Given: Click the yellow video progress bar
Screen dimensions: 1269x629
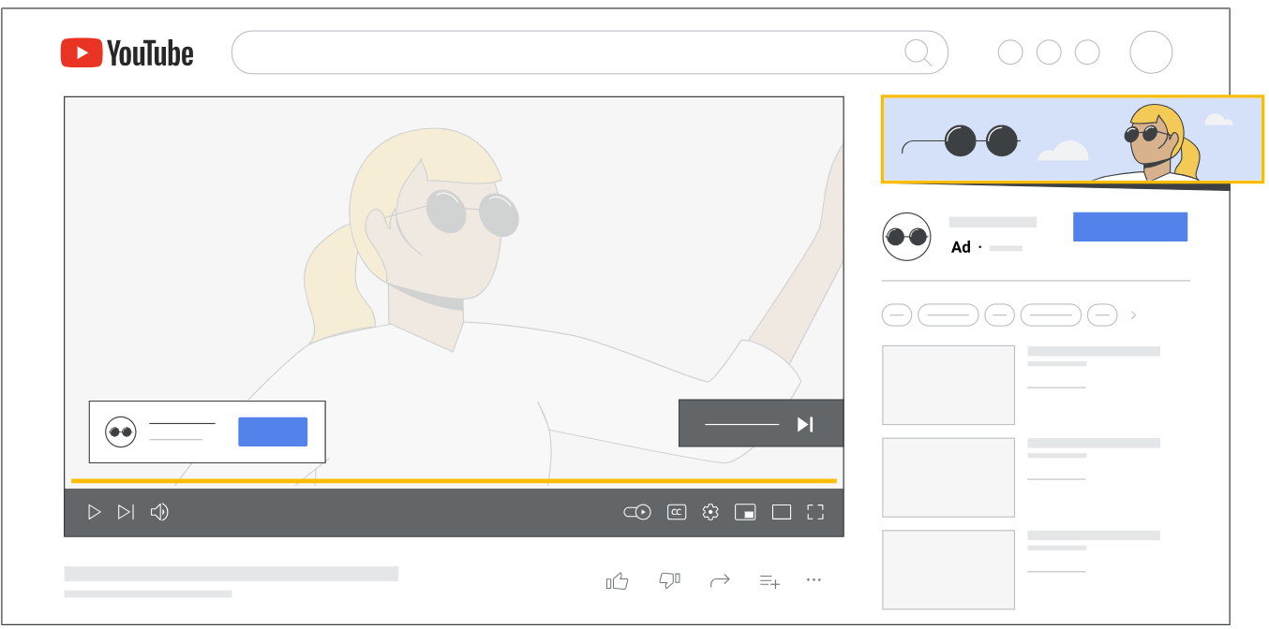Looking at the screenshot, I should (454, 481).
